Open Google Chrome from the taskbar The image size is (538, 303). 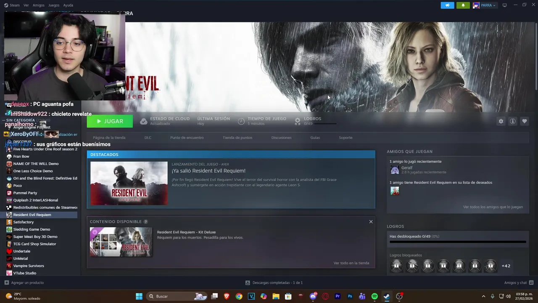click(x=239, y=296)
